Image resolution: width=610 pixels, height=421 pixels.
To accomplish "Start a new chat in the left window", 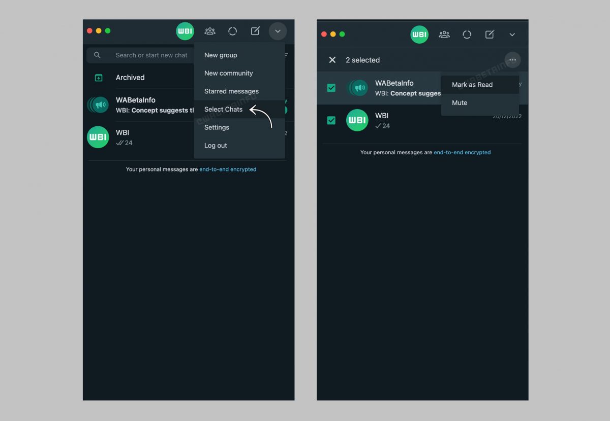I will (x=255, y=31).
